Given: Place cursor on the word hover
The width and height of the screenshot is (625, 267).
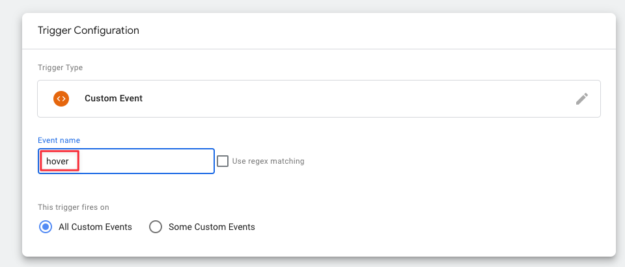Looking at the screenshot, I should click(x=57, y=161).
